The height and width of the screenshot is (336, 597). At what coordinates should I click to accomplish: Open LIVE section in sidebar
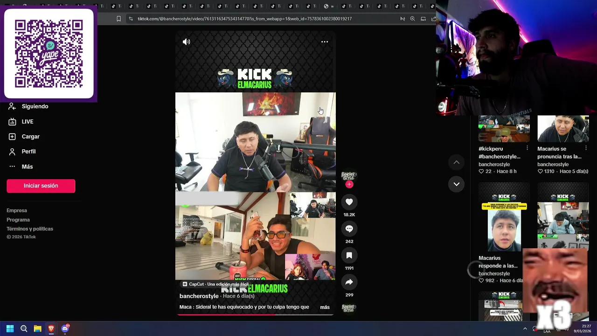pos(28,122)
